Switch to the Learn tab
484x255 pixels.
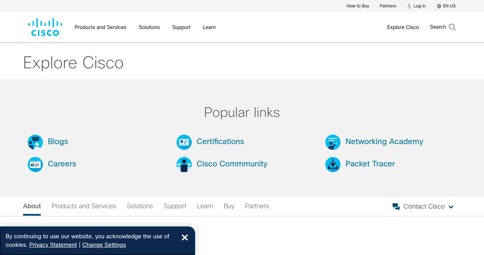tap(205, 206)
